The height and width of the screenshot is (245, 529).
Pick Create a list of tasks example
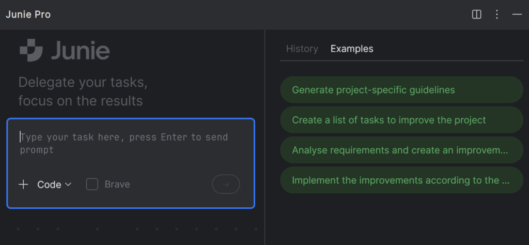tap(401, 120)
